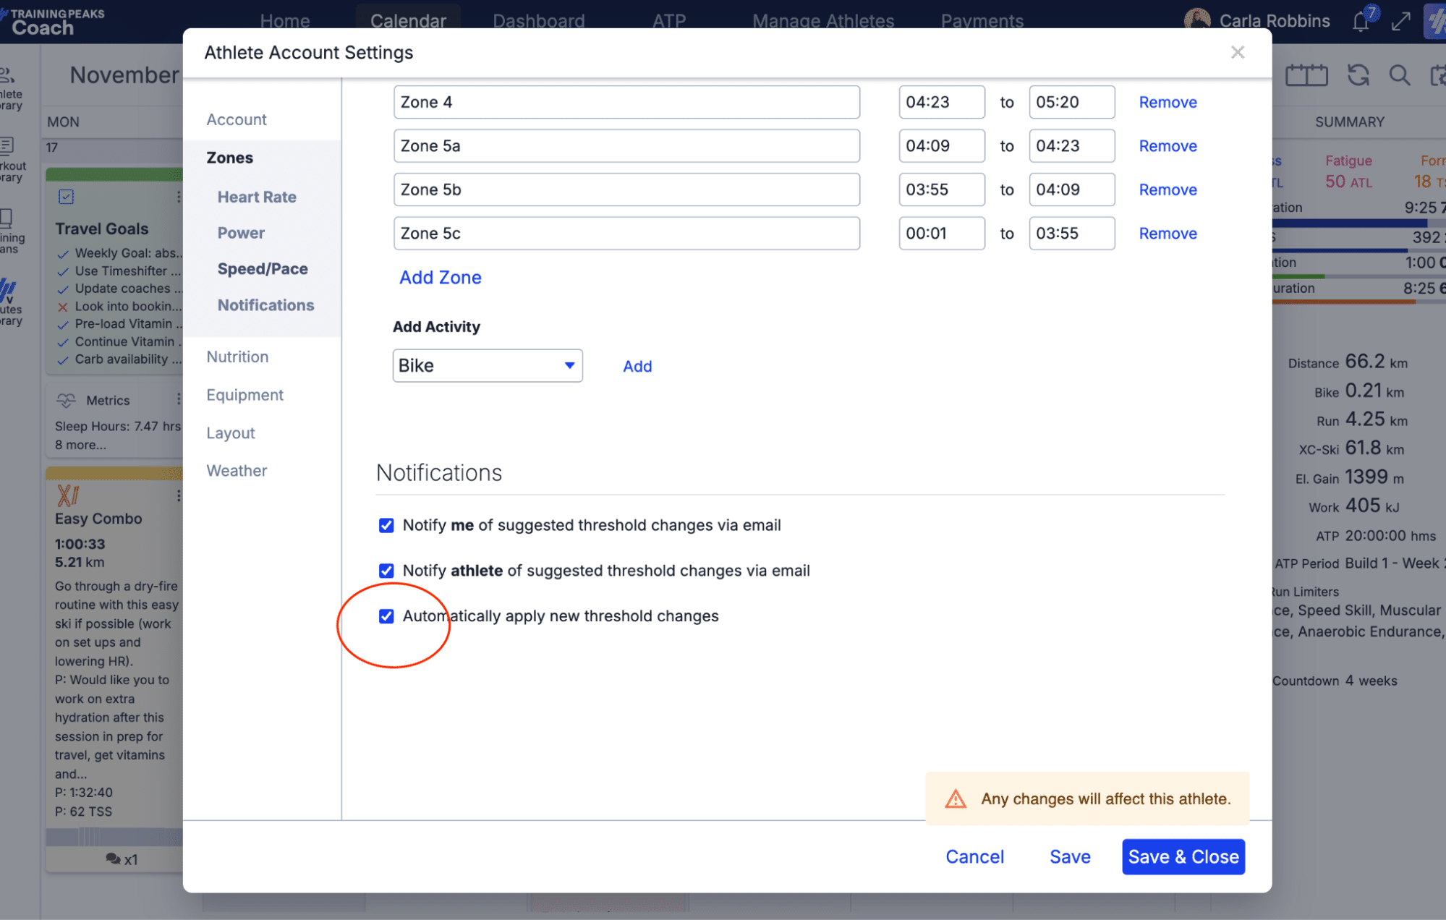Remove Zone 5c row
Viewport: 1446px width, 920px height.
(x=1168, y=234)
